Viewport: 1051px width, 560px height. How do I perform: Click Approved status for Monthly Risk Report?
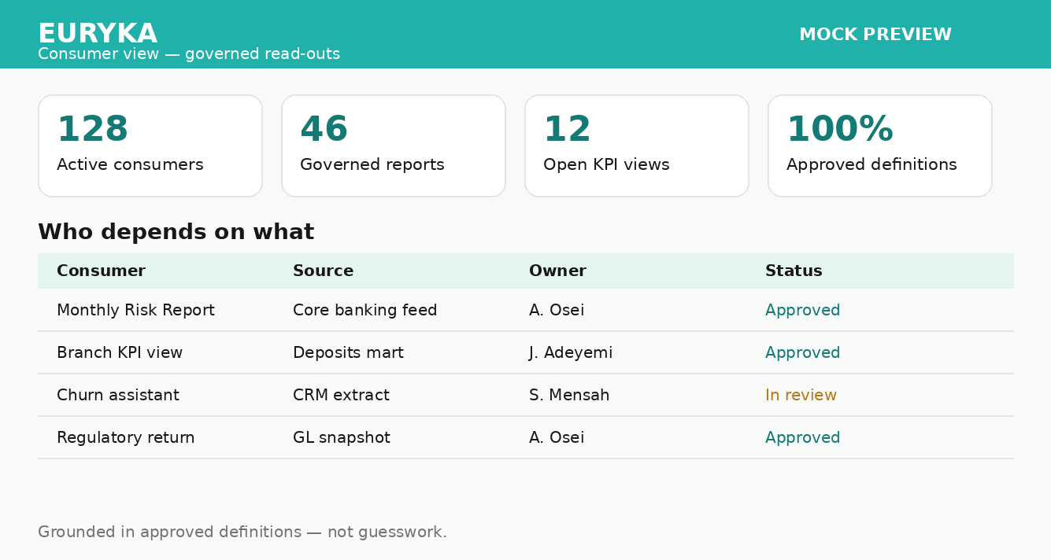tap(802, 311)
